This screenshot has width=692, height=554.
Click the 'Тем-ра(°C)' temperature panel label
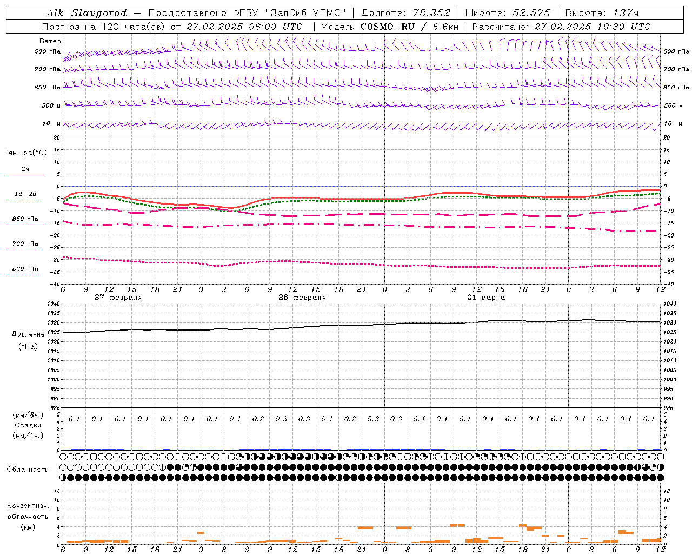point(25,153)
